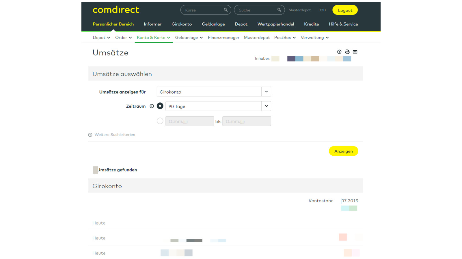Click the yellow Anzeigen button
The width and height of the screenshot is (462, 259).
click(x=343, y=151)
